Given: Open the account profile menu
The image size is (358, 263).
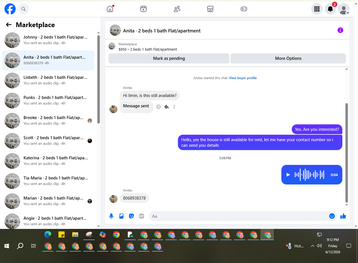Looking at the screenshot, I should [344, 9].
